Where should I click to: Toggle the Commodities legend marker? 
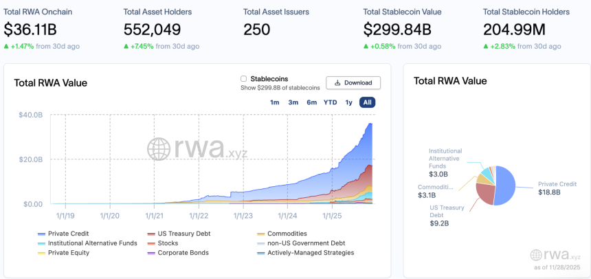click(x=261, y=234)
